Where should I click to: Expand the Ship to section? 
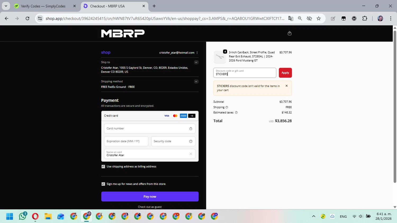tap(196, 62)
